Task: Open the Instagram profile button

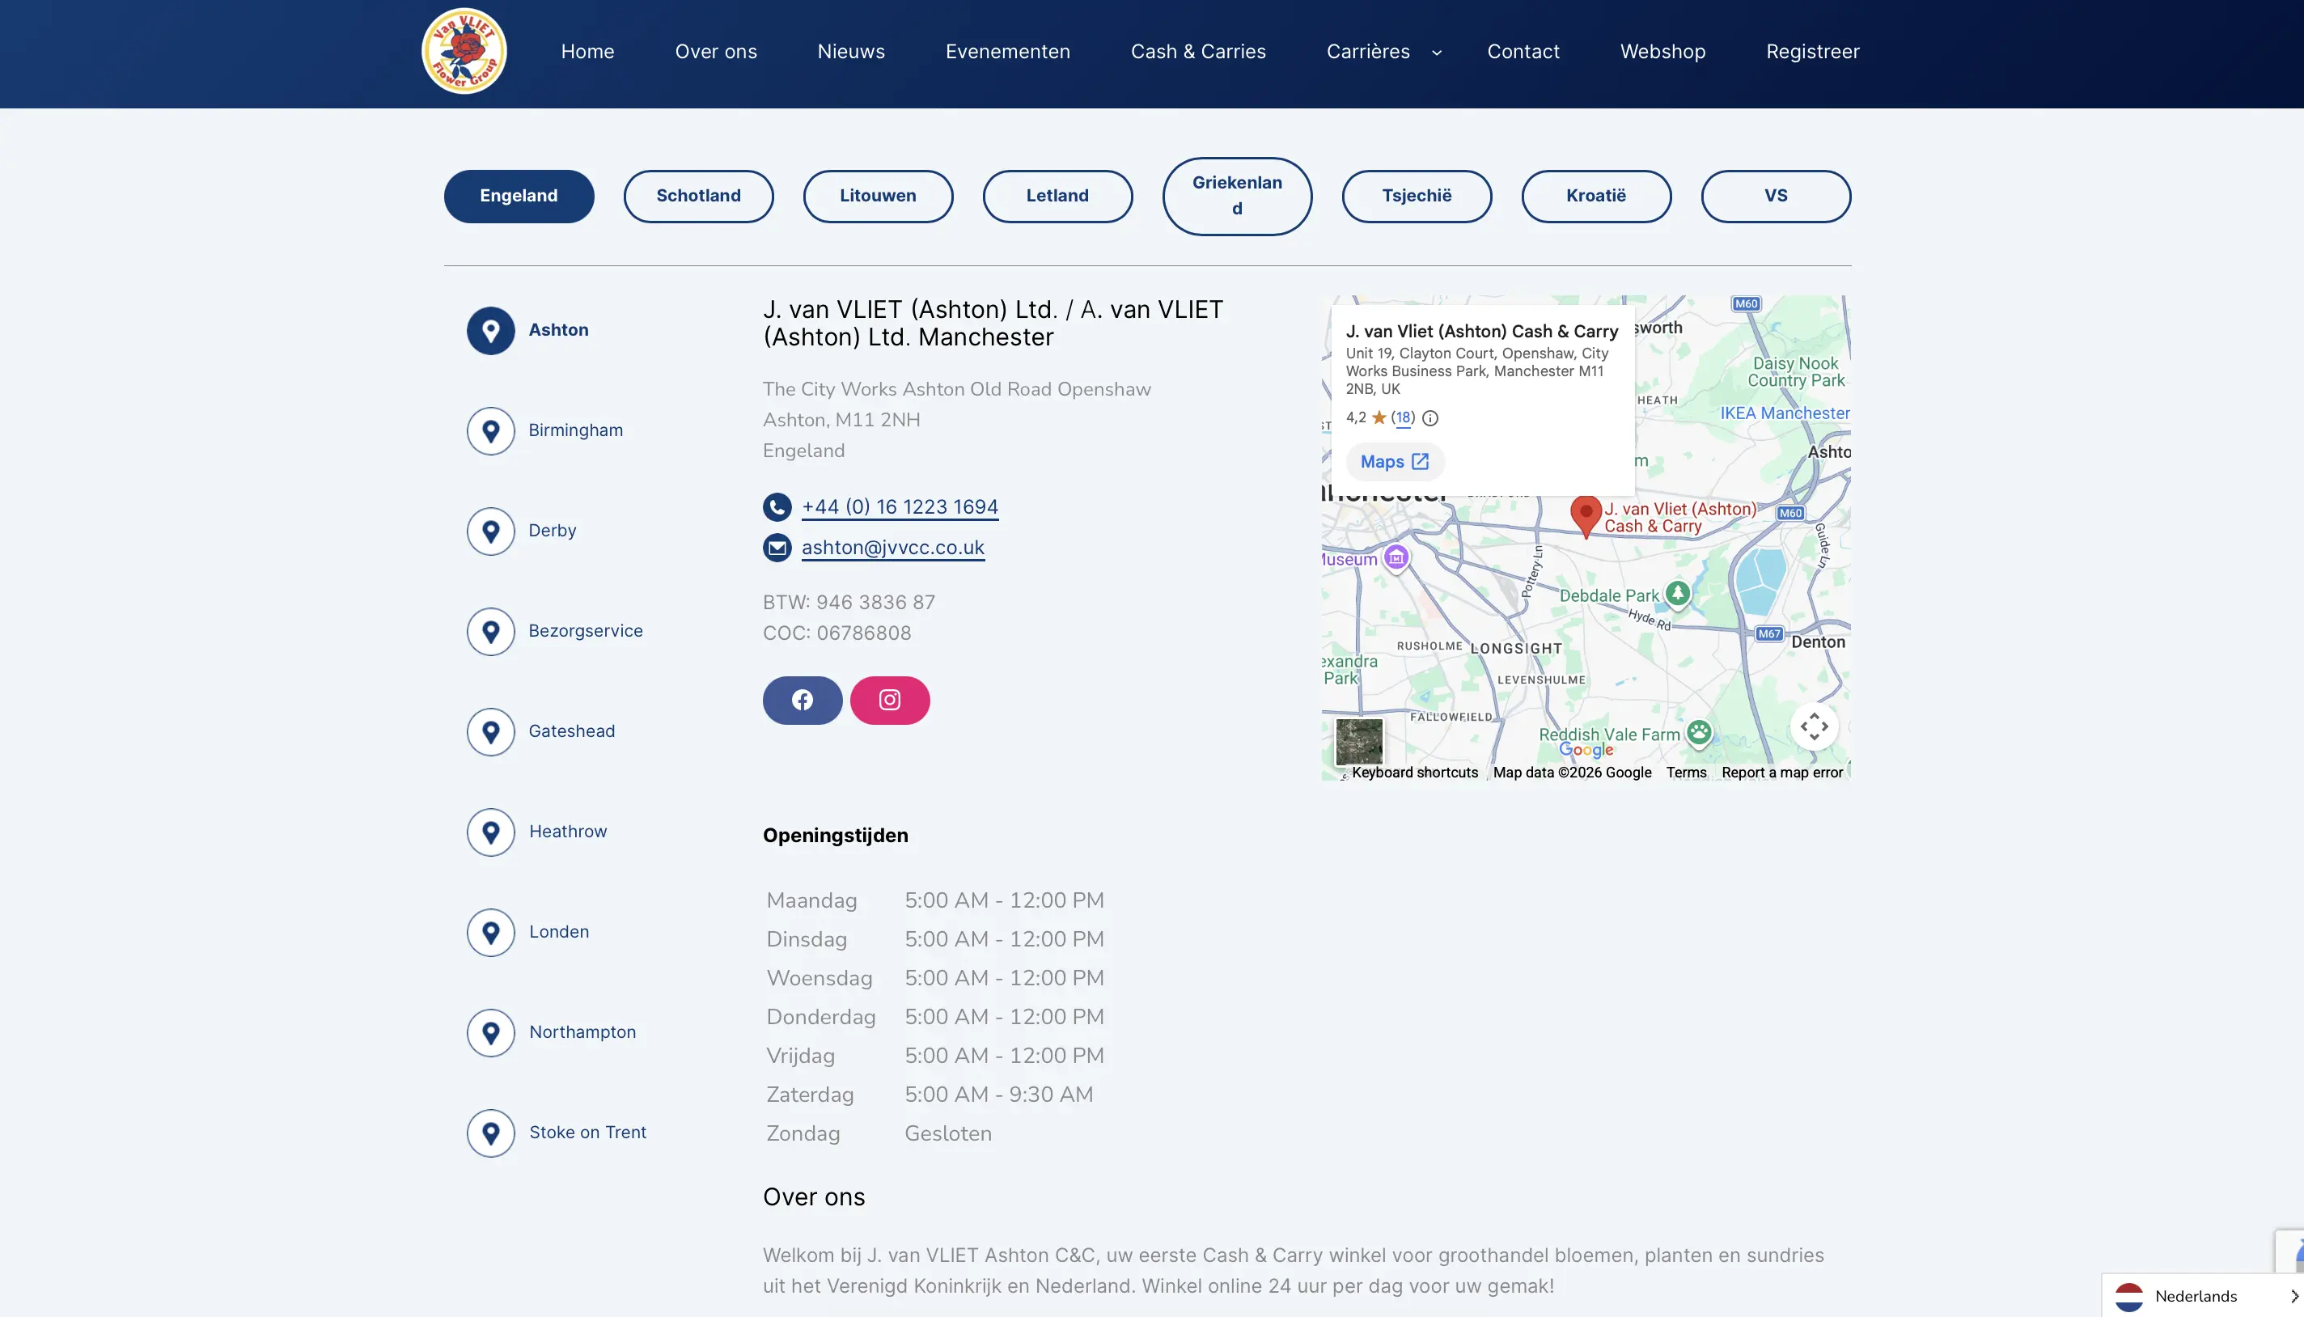Action: point(889,700)
